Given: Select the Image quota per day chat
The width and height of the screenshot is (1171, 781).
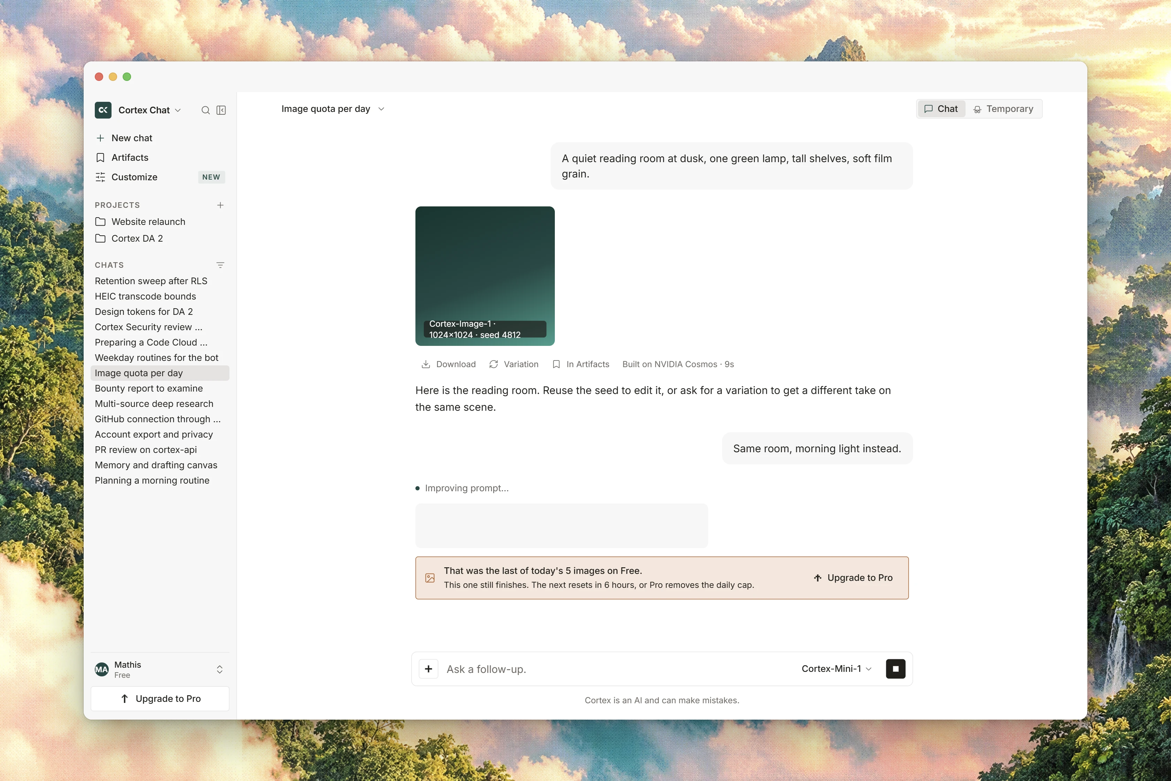Looking at the screenshot, I should click(x=160, y=373).
